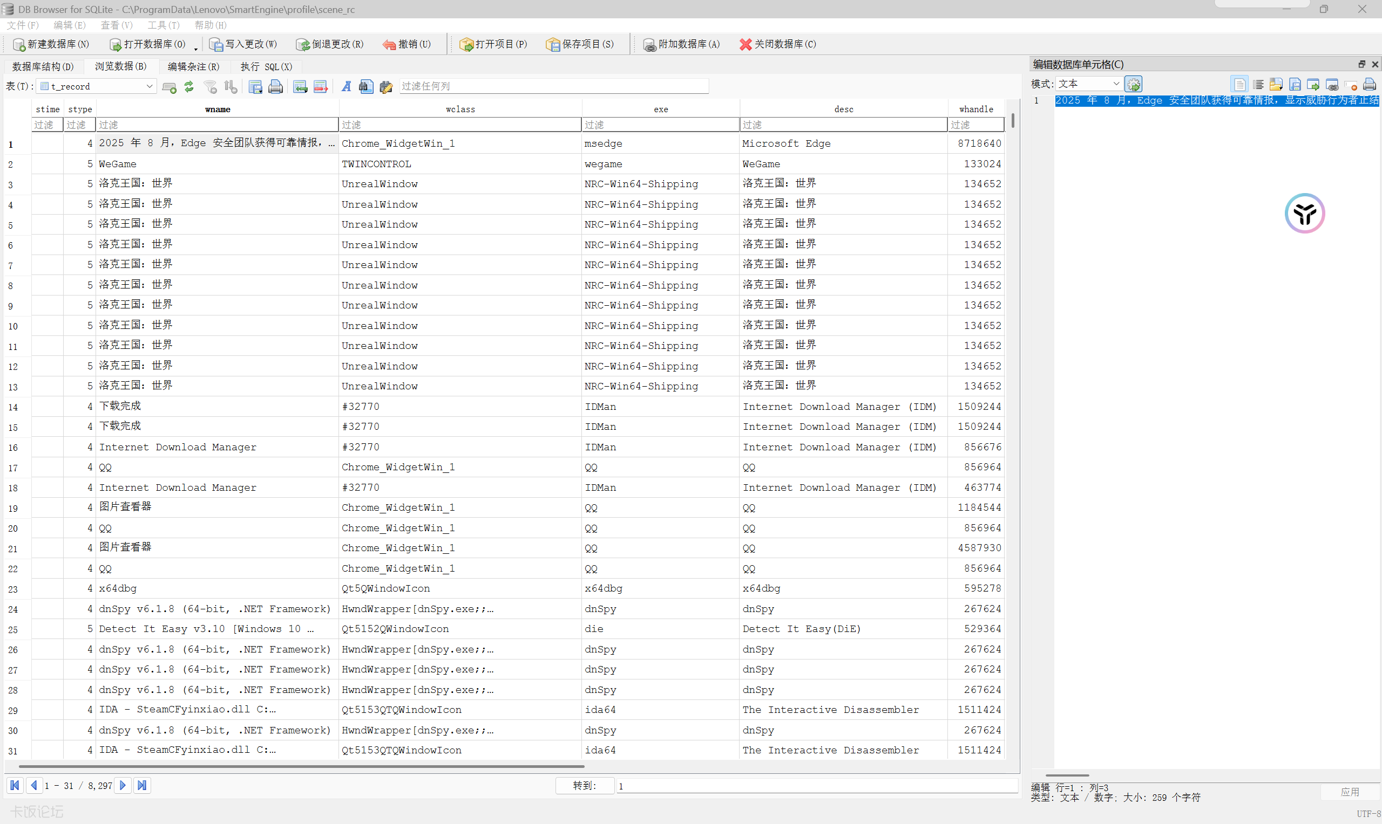Click the save table as shown icon
This screenshot has width=1382, height=824.
coord(255,87)
